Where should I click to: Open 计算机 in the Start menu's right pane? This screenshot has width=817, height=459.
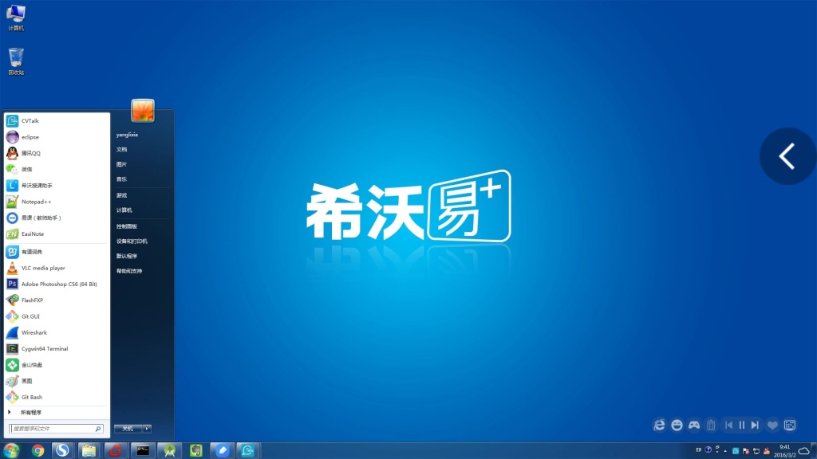coord(124,210)
